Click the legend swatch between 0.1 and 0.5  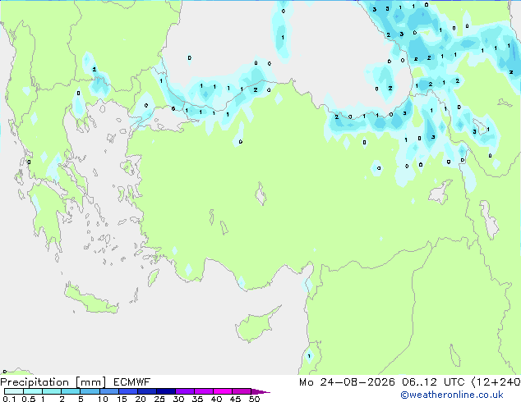tap(14, 391)
